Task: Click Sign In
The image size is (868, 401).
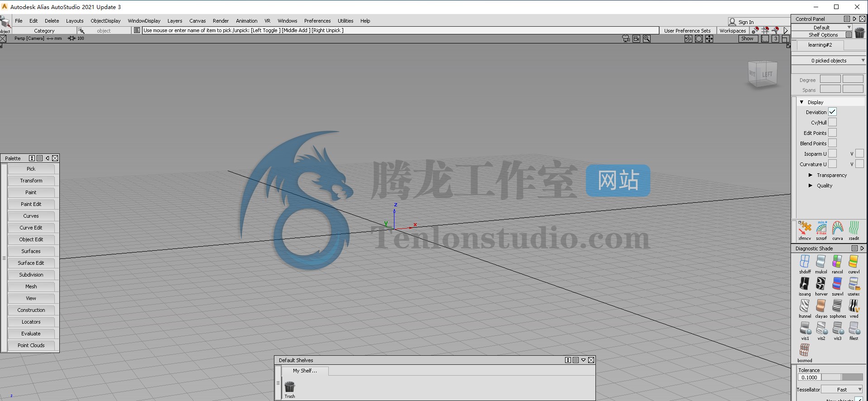Action: (x=746, y=22)
